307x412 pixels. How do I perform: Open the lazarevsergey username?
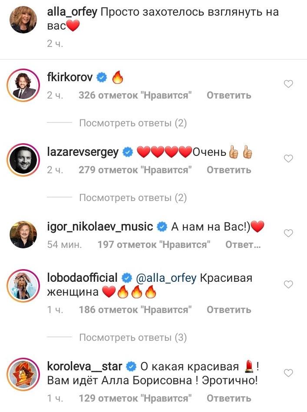pos(83,152)
